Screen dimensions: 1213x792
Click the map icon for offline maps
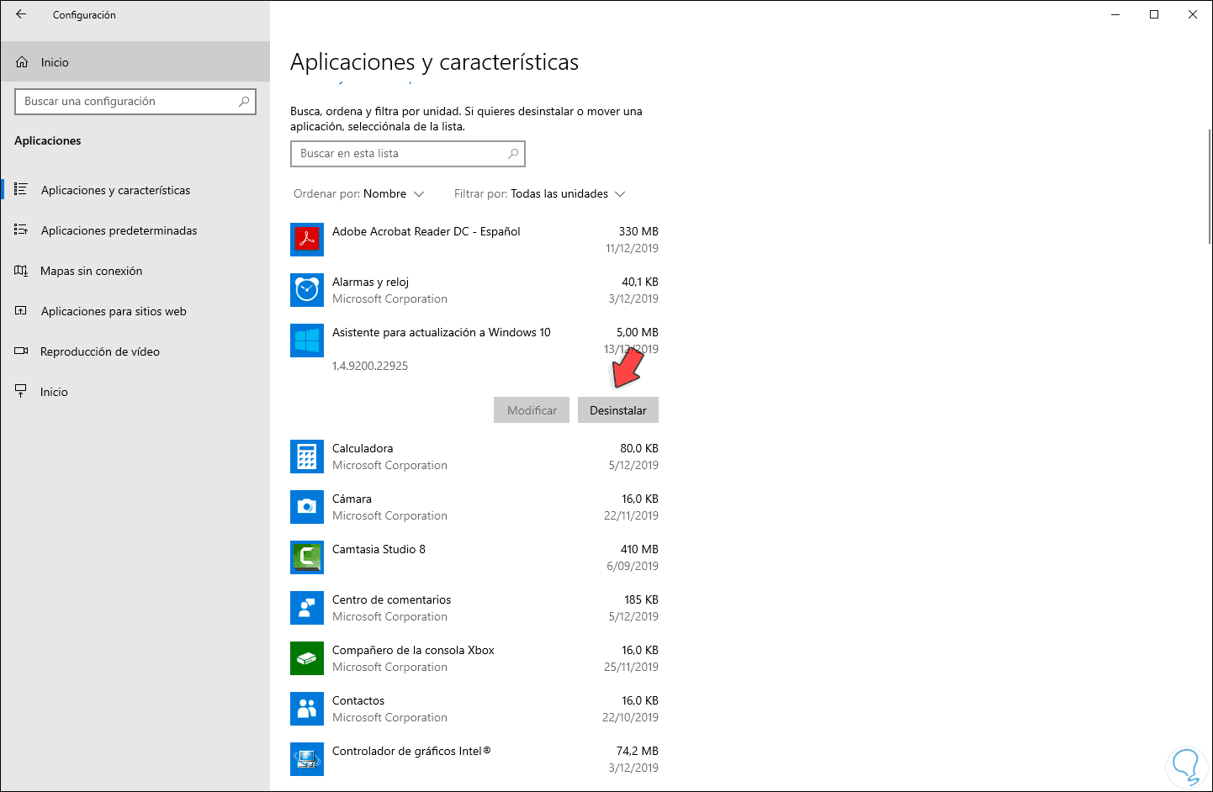click(21, 271)
